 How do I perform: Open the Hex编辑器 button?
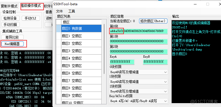point(12,44)
